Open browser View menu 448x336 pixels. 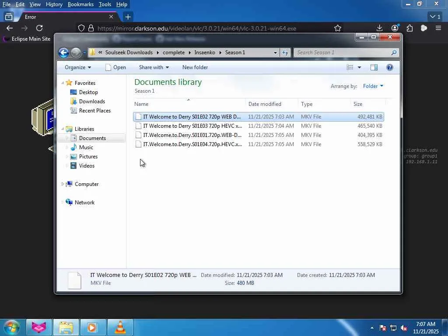point(35,4)
